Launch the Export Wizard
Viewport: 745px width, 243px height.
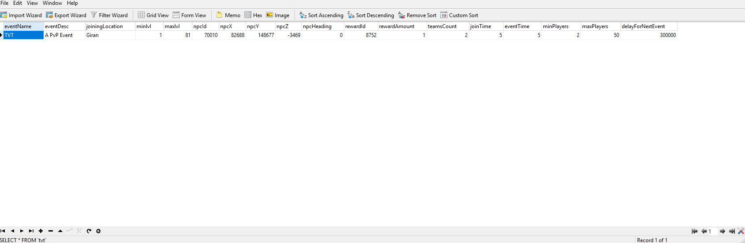click(x=66, y=15)
